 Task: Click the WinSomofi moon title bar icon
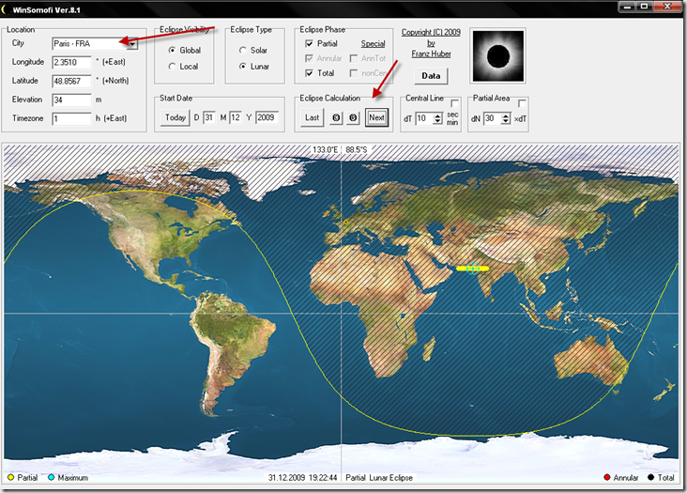click(x=6, y=9)
